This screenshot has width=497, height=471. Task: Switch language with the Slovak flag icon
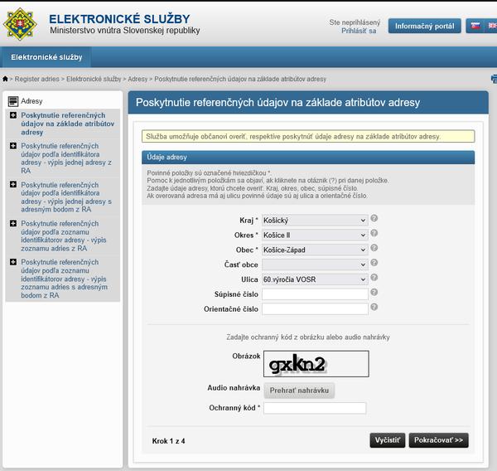475,26
